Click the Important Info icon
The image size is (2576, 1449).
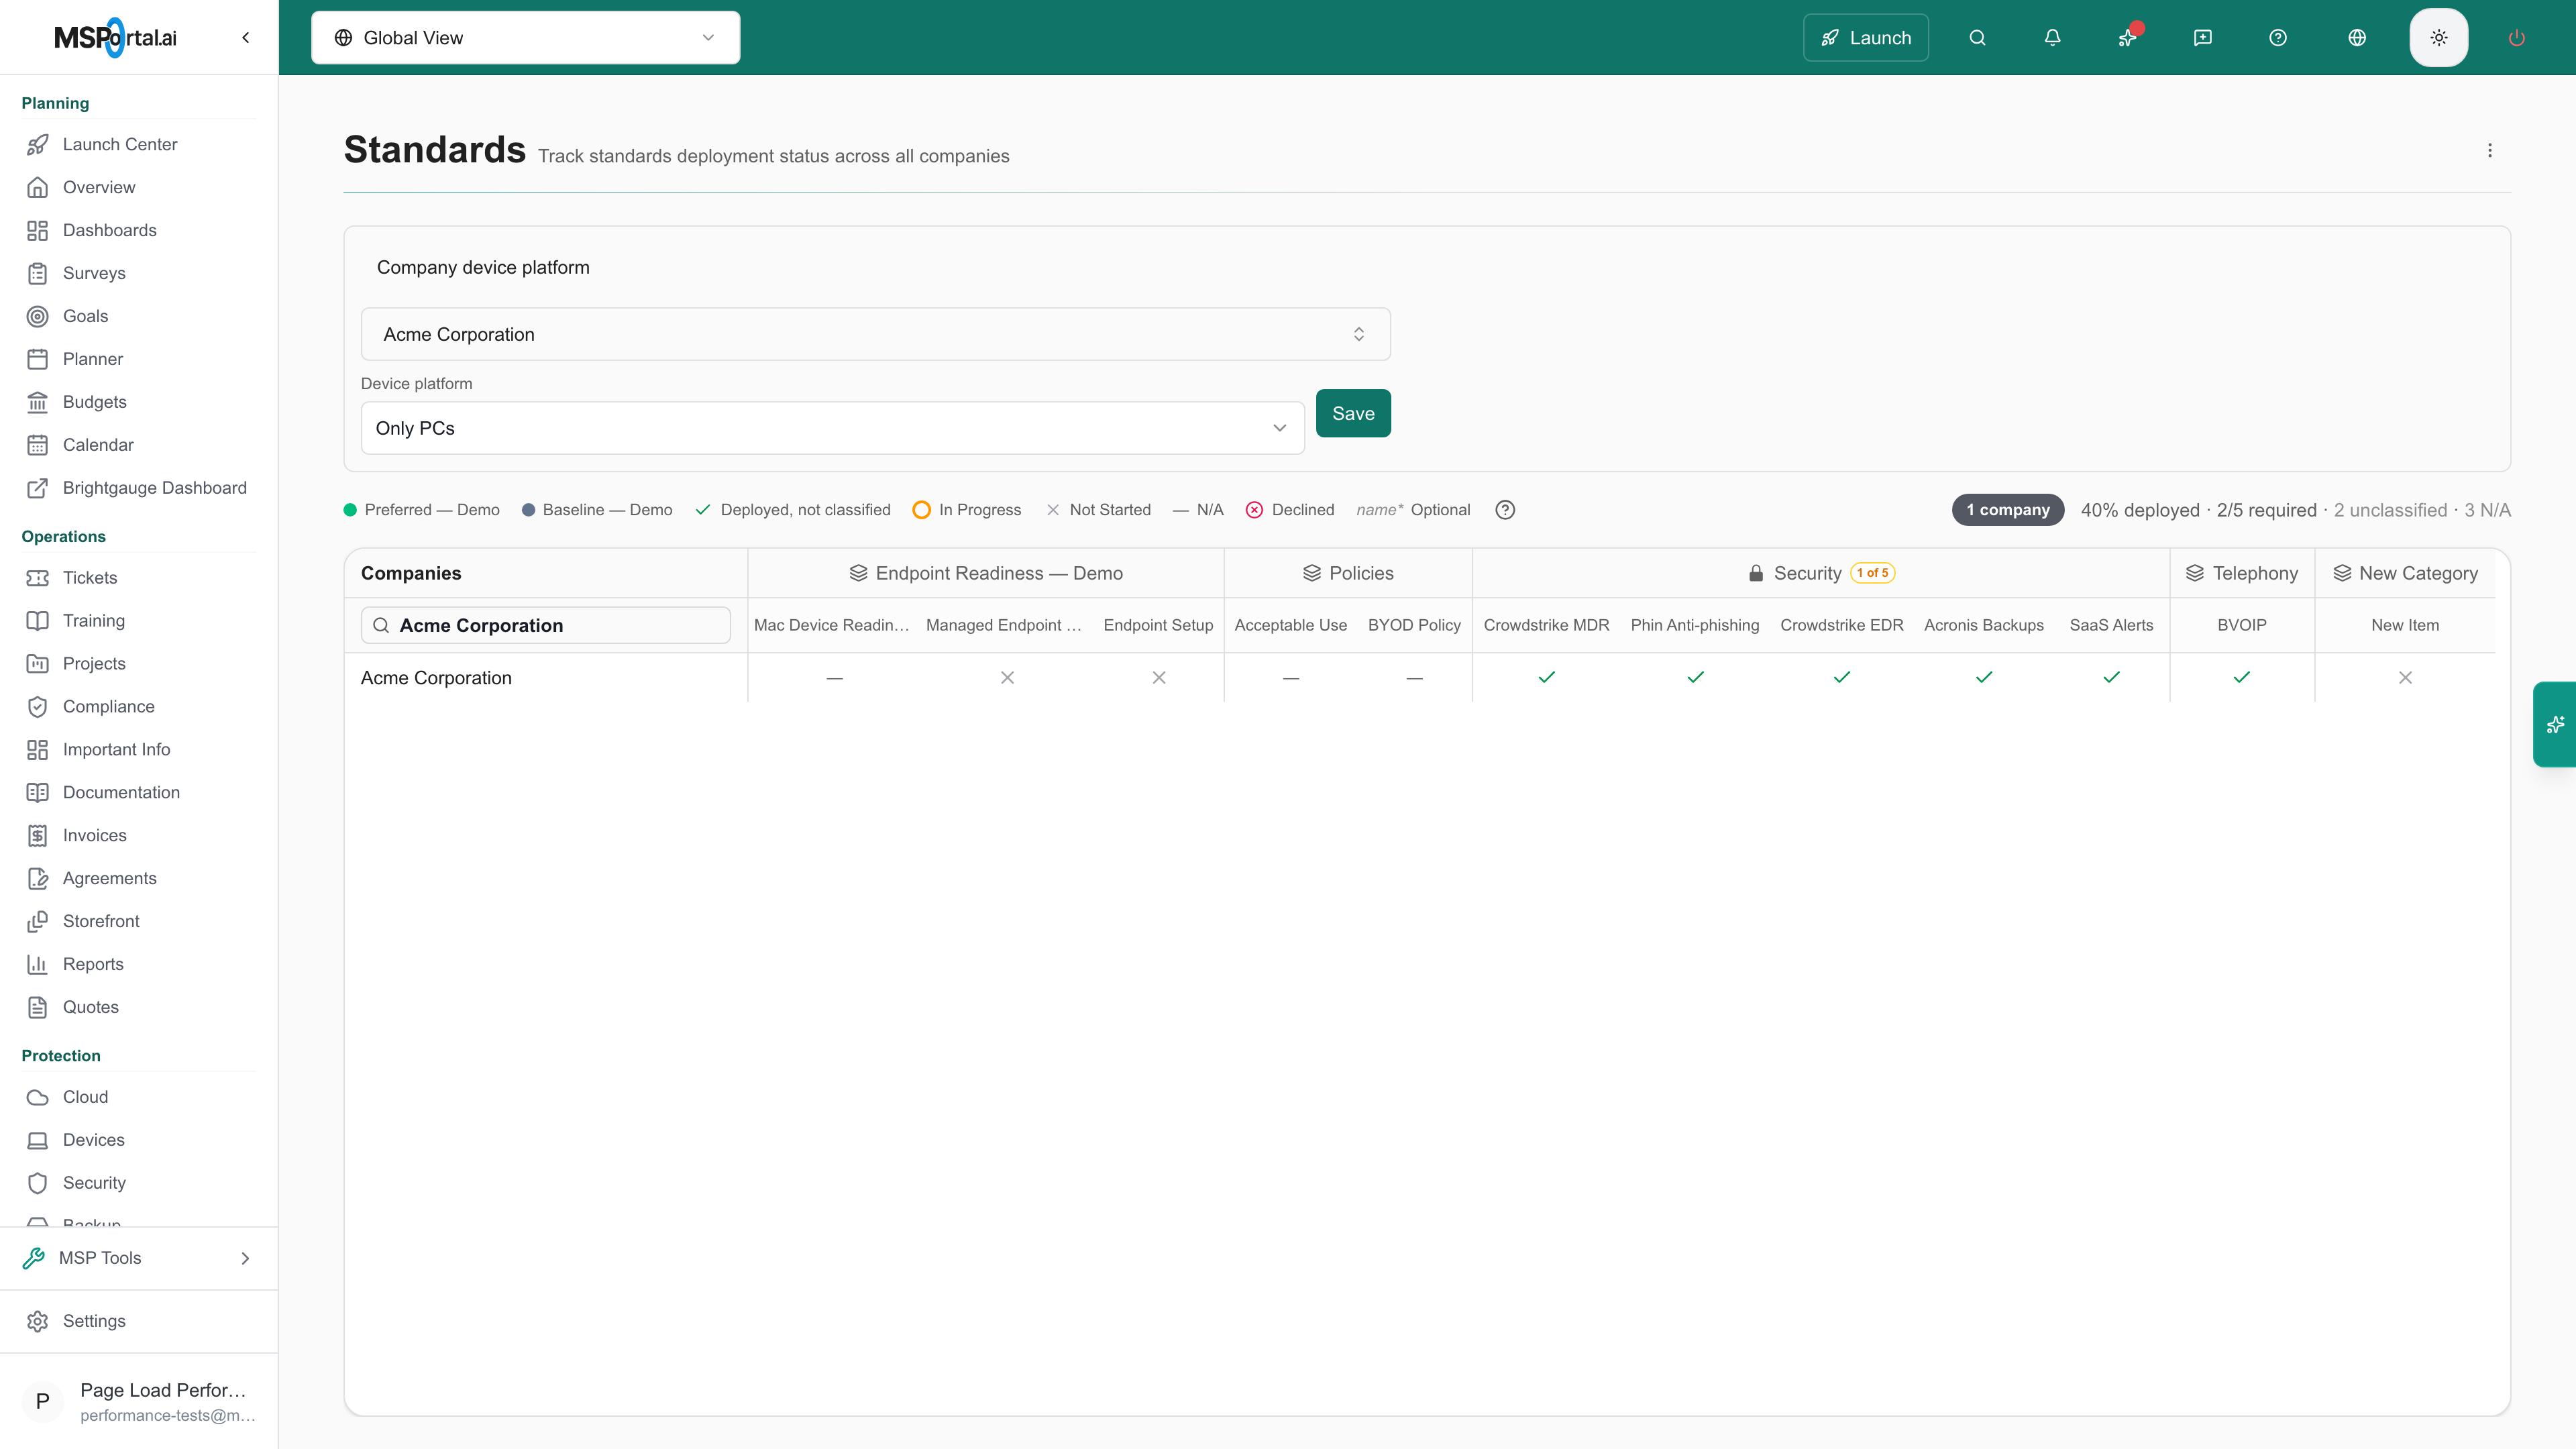tap(37, 750)
